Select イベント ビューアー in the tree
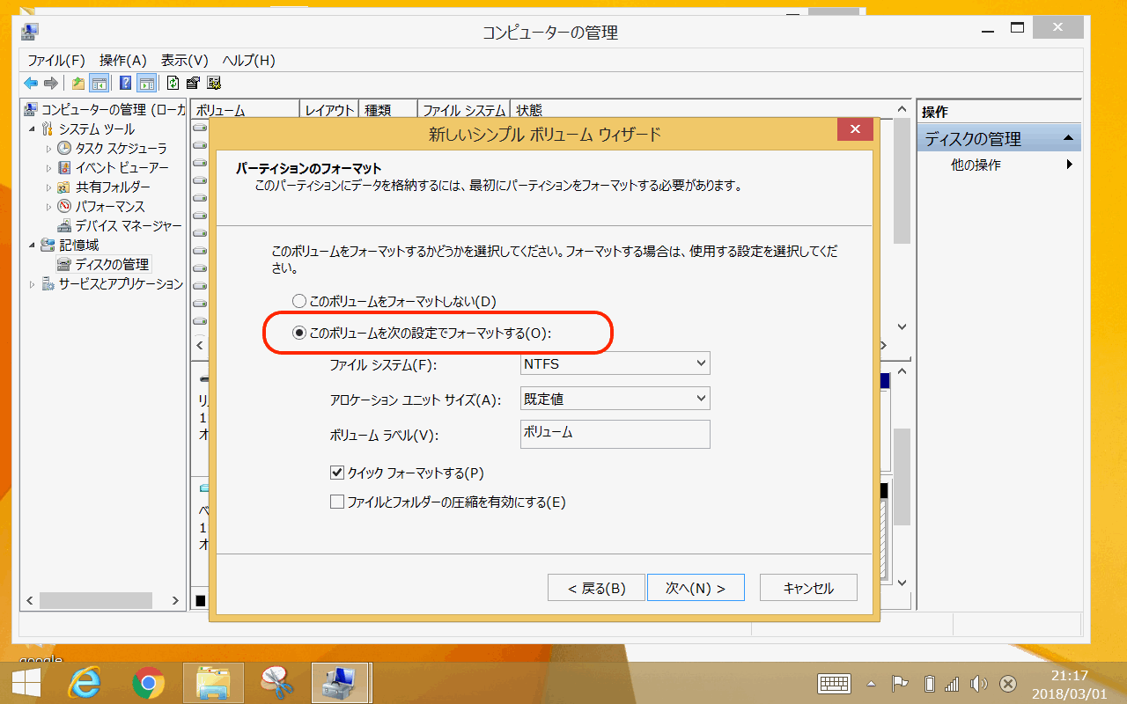1127x704 pixels. (122, 167)
